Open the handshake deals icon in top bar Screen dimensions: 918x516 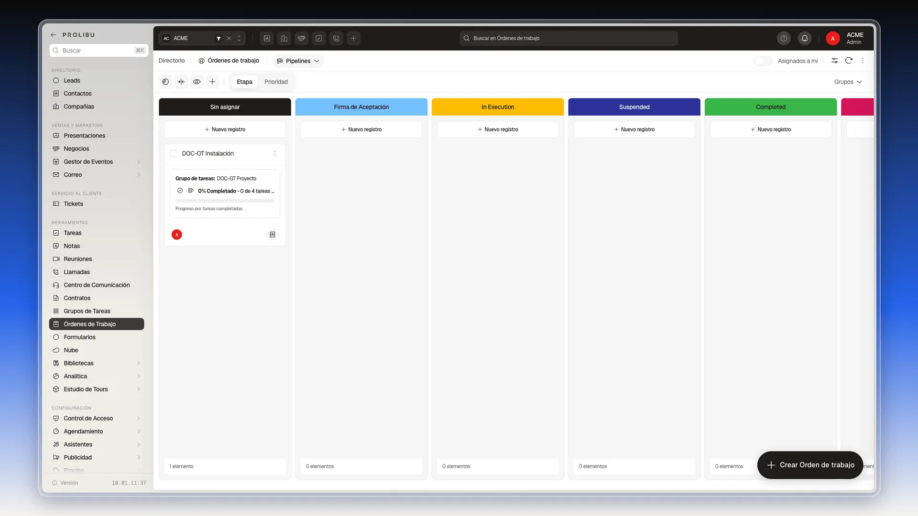(301, 38)
